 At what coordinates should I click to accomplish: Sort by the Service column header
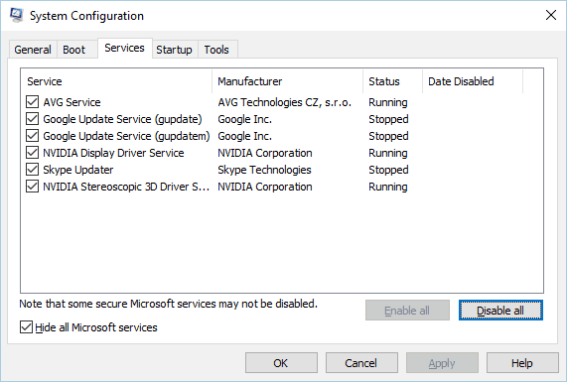click(x=116, y=81)
